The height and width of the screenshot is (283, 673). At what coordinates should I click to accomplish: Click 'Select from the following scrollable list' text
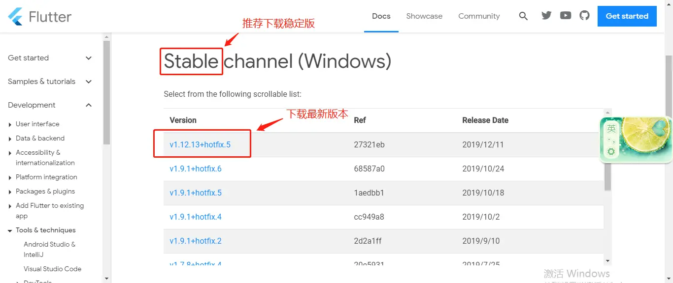[x=233, y=94]
